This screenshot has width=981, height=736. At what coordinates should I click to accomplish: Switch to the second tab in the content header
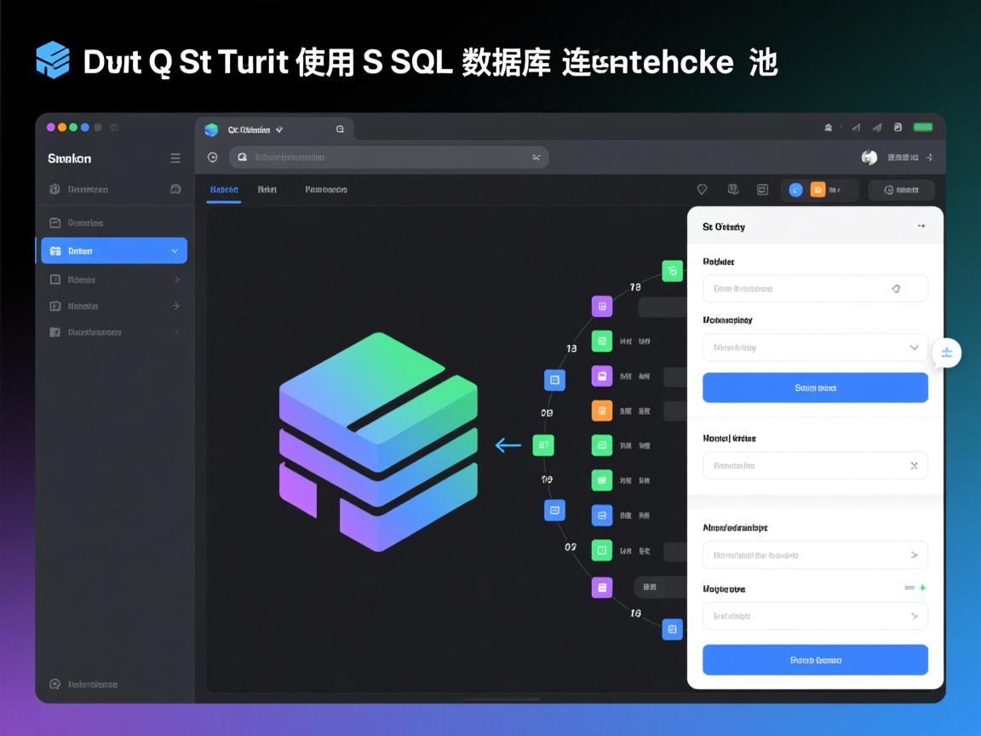(x=267, y=189)
